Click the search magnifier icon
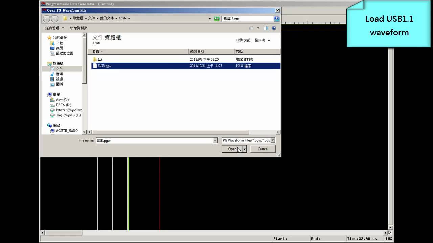This screenshot has width=433, height=243. coord(277,19)
